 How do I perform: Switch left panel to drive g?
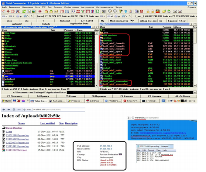[19, 16]
